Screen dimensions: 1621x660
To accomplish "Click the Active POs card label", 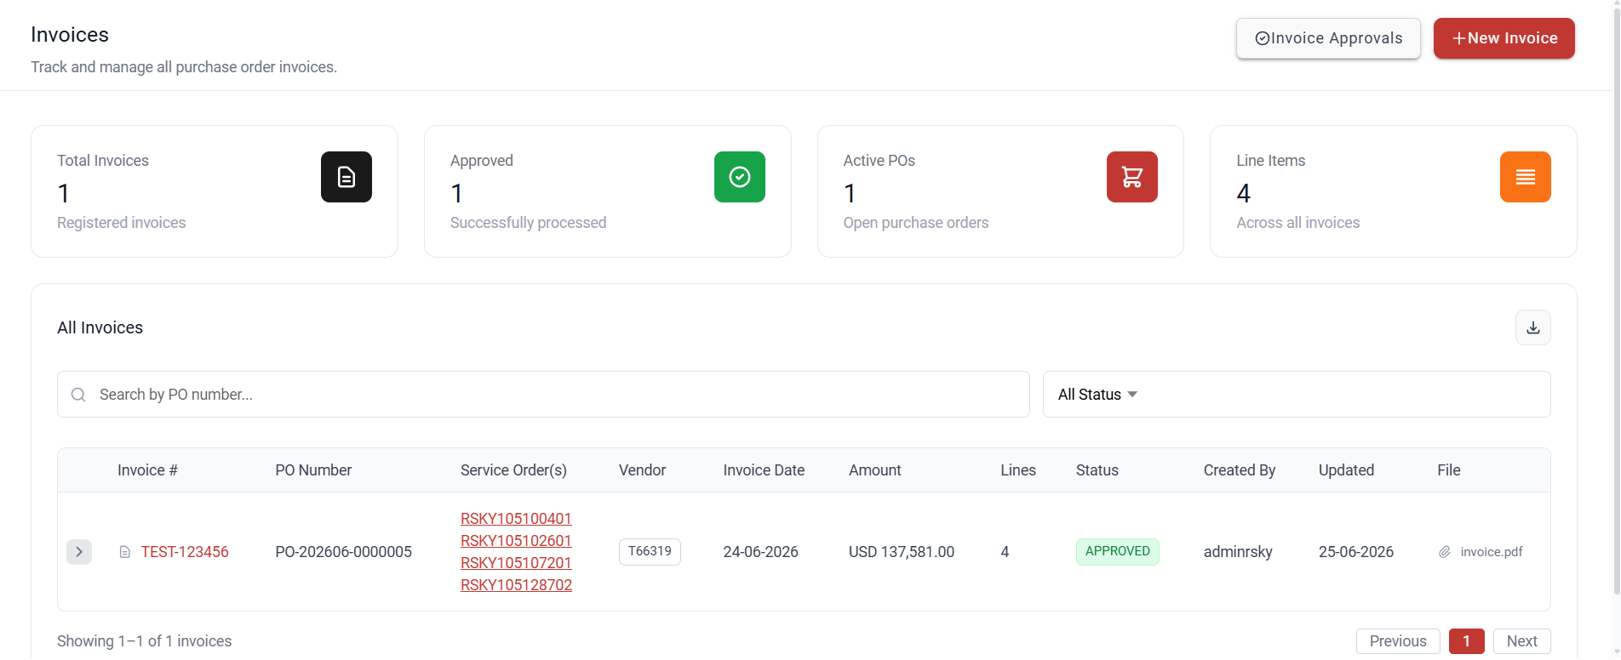I will [879, 161].
